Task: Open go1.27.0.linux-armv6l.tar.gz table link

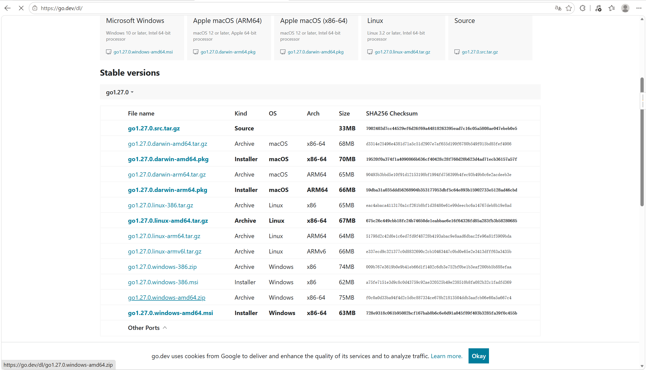Action: point(165,251)
